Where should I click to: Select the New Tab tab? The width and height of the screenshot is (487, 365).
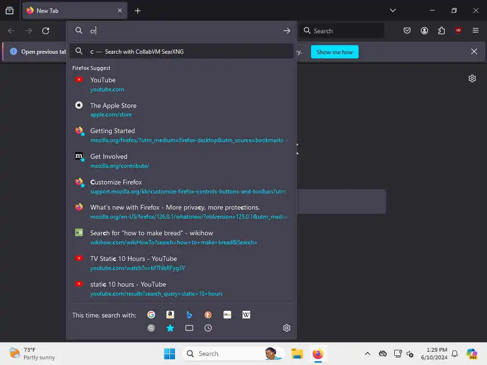tap(75, 10)
